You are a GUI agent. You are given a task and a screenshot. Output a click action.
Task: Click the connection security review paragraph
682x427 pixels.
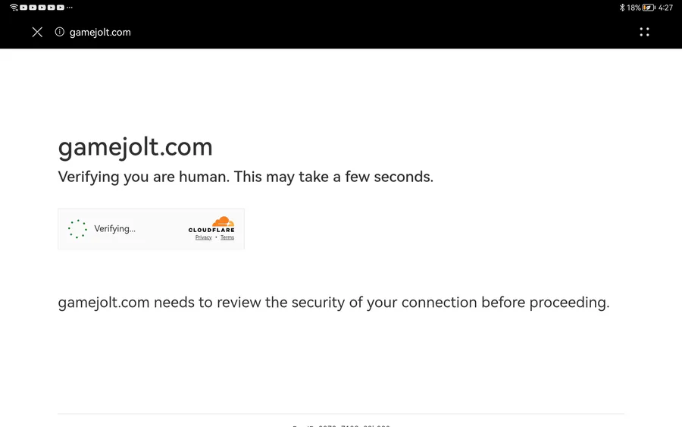point(333,303)
